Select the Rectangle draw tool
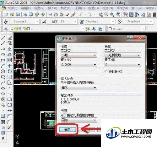Screen dimensions: 157x147 click(3, 60)
